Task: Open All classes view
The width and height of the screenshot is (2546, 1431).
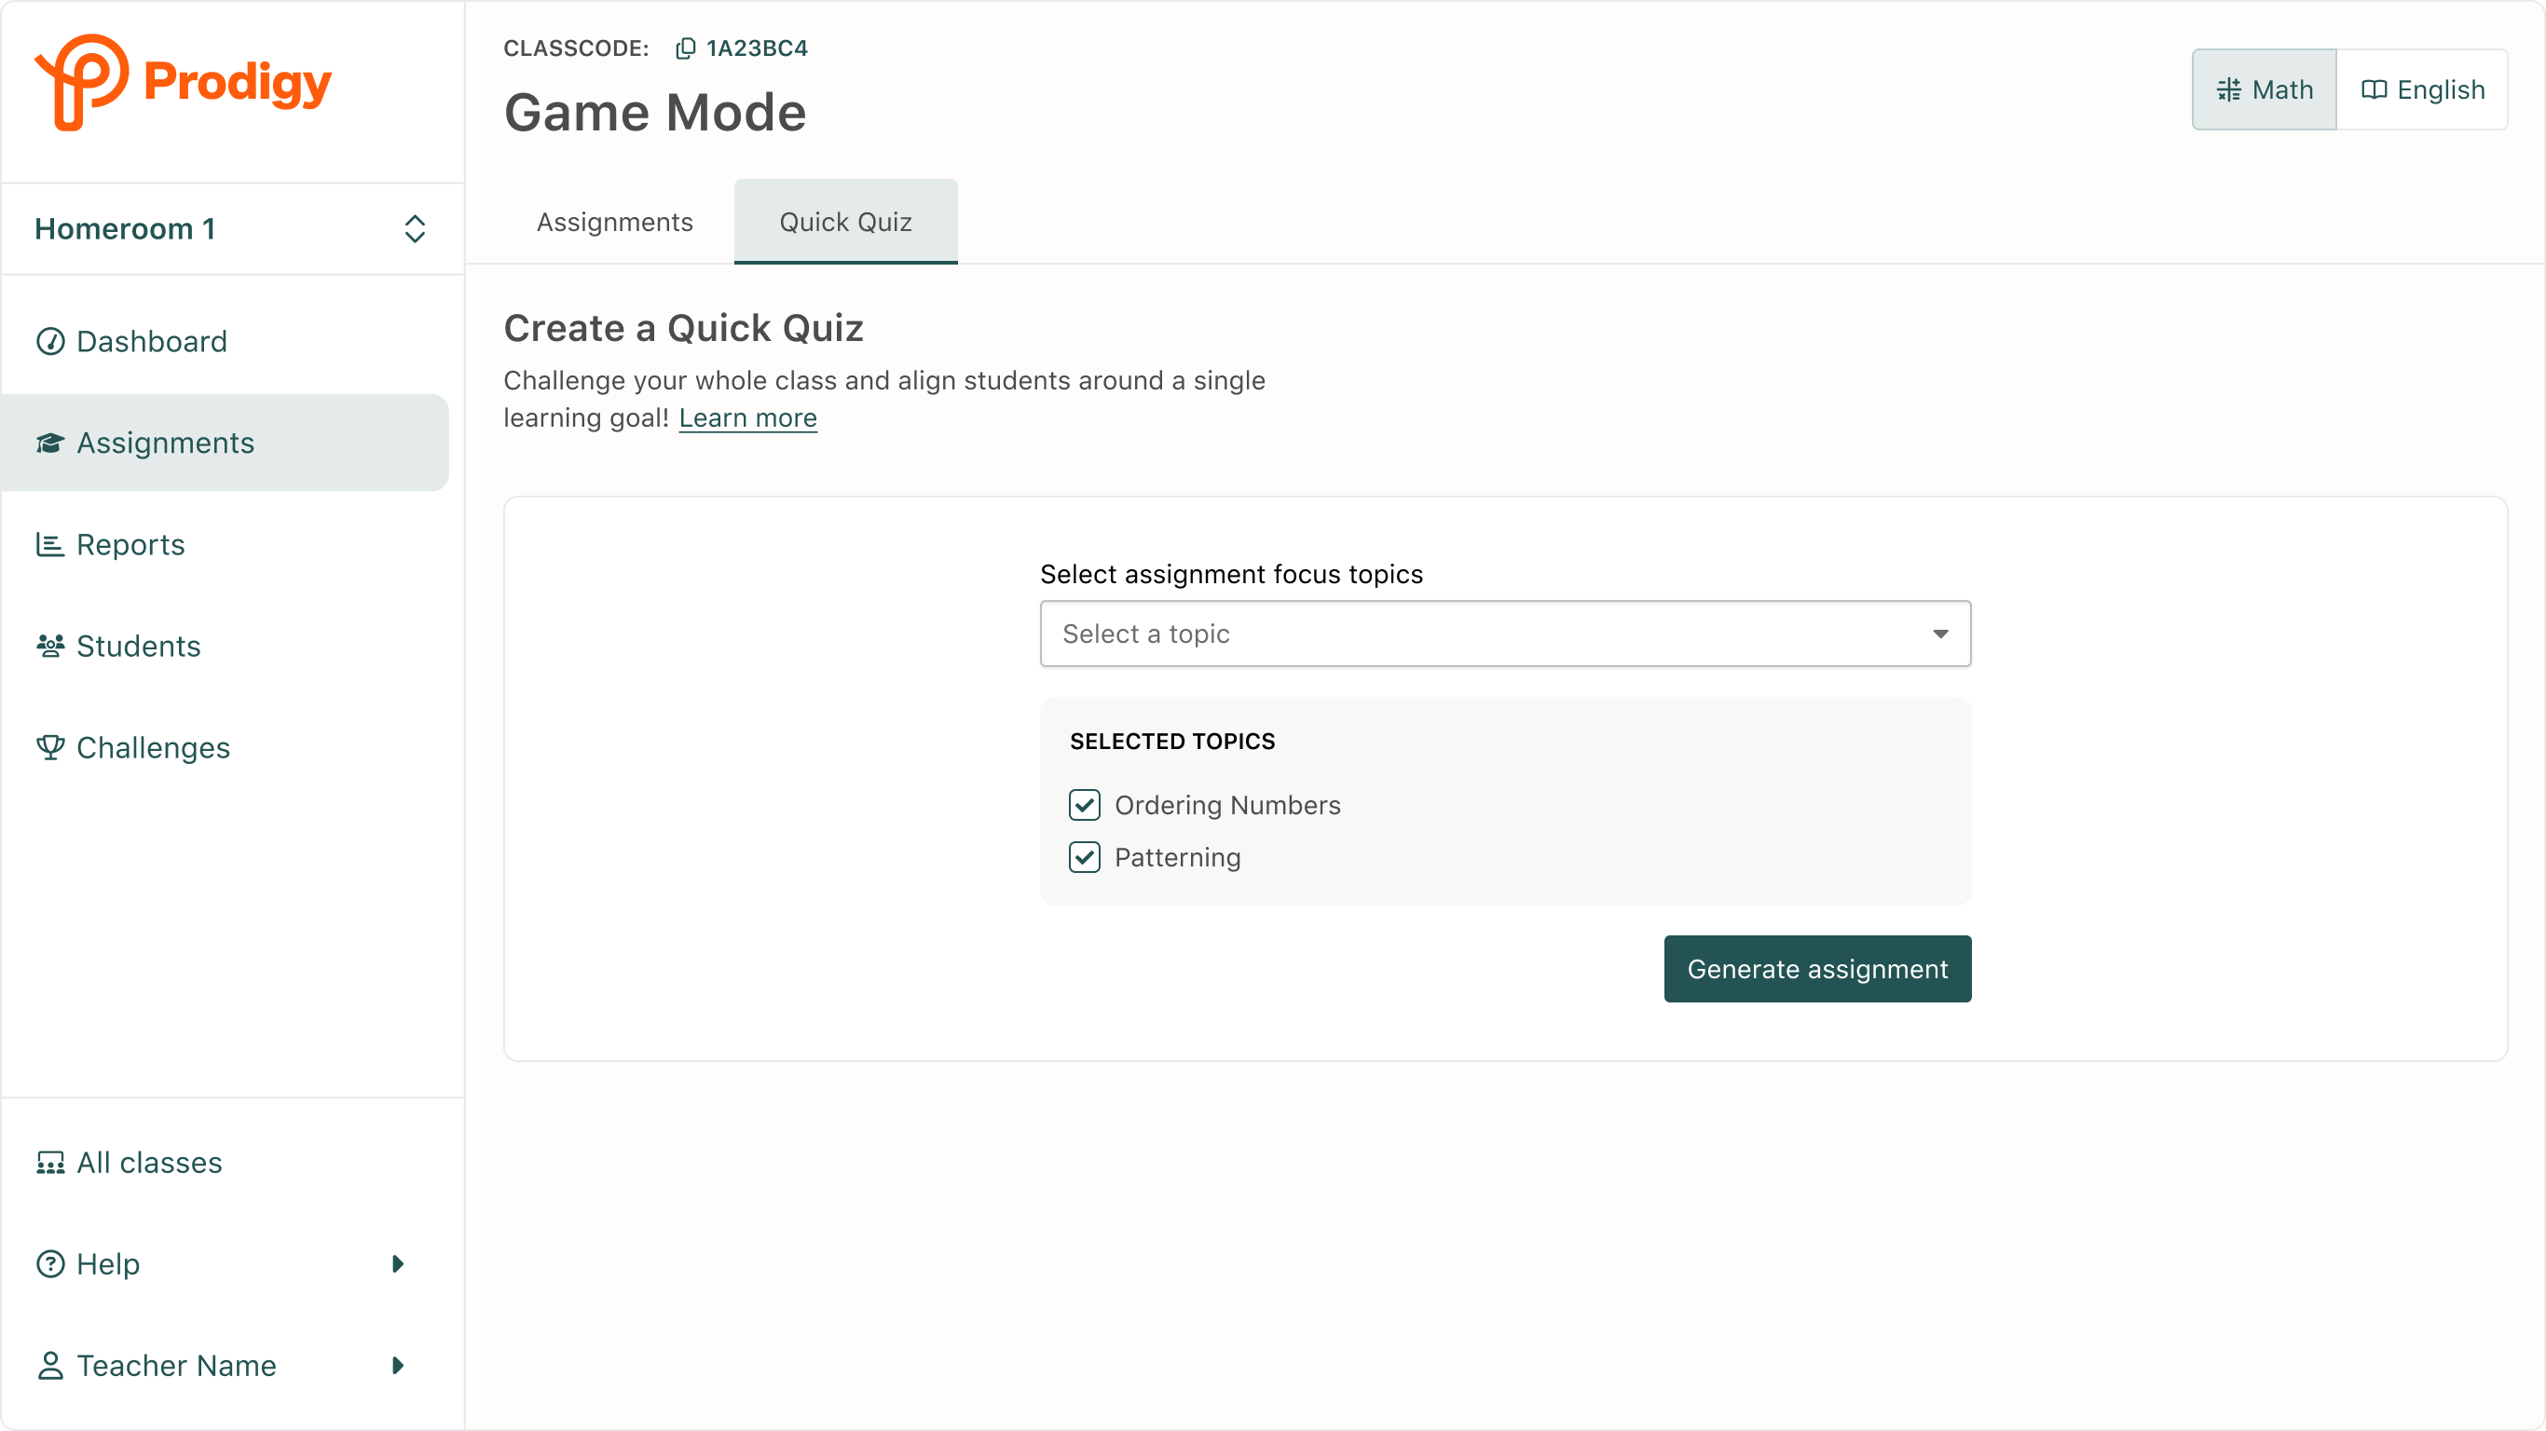Action: [149, 1162]
